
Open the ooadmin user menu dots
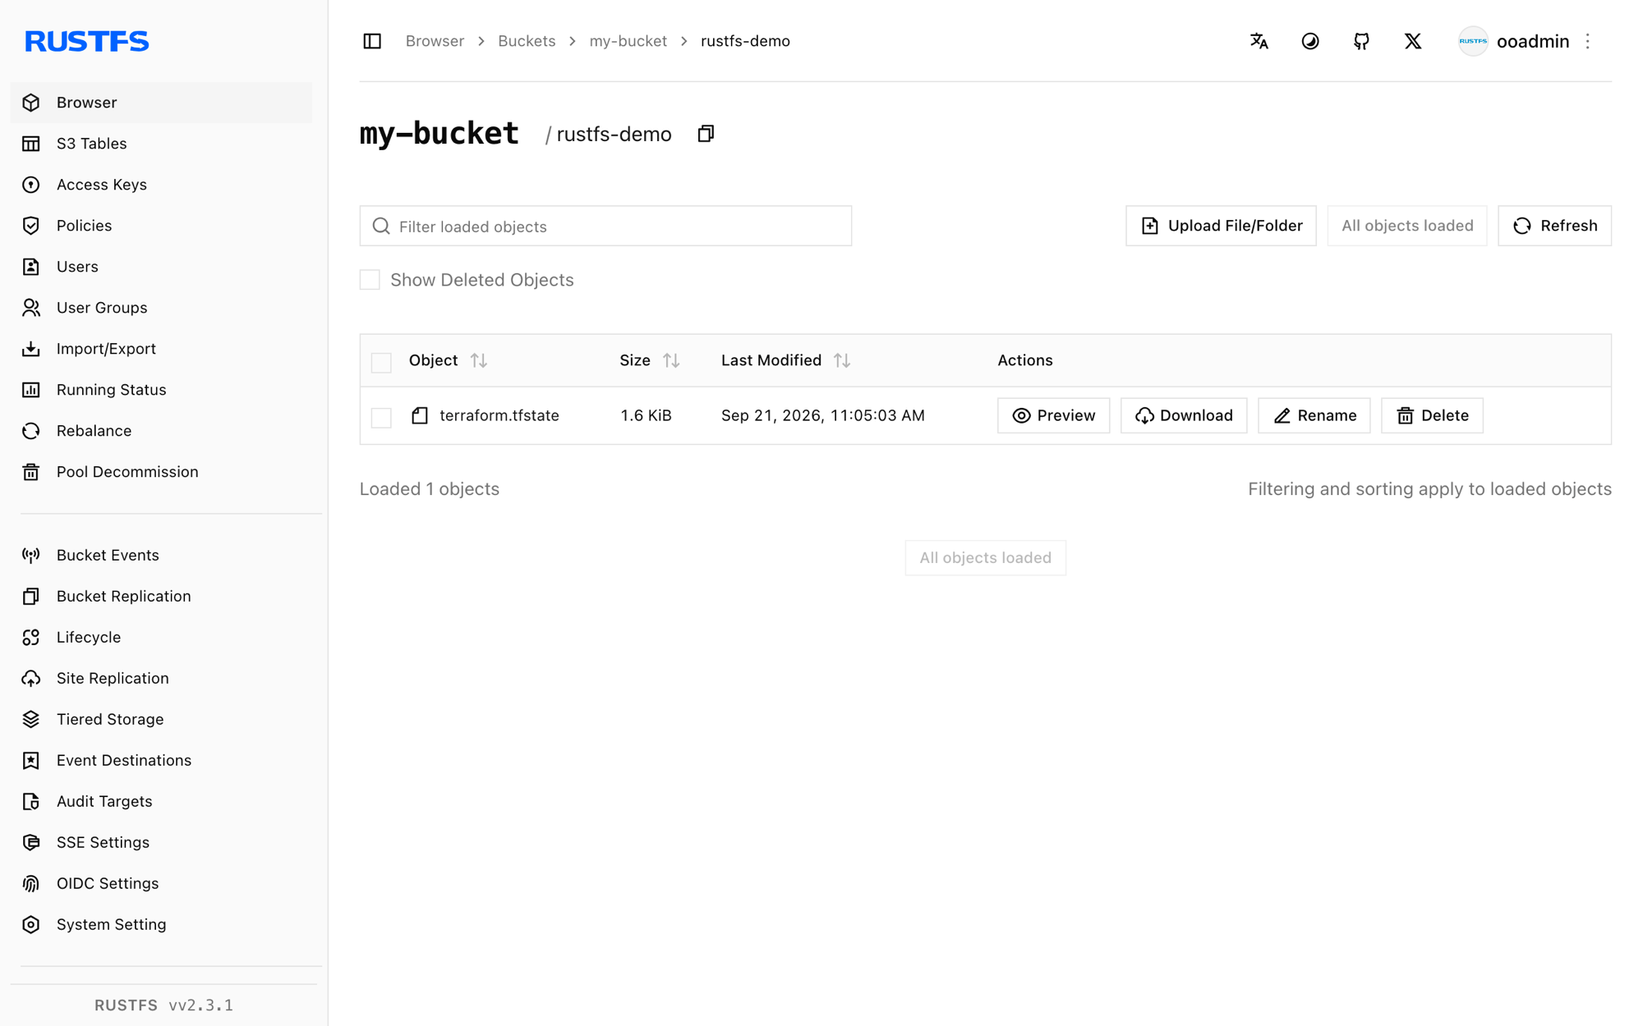pyautogui.click(x=1588, y=41)
